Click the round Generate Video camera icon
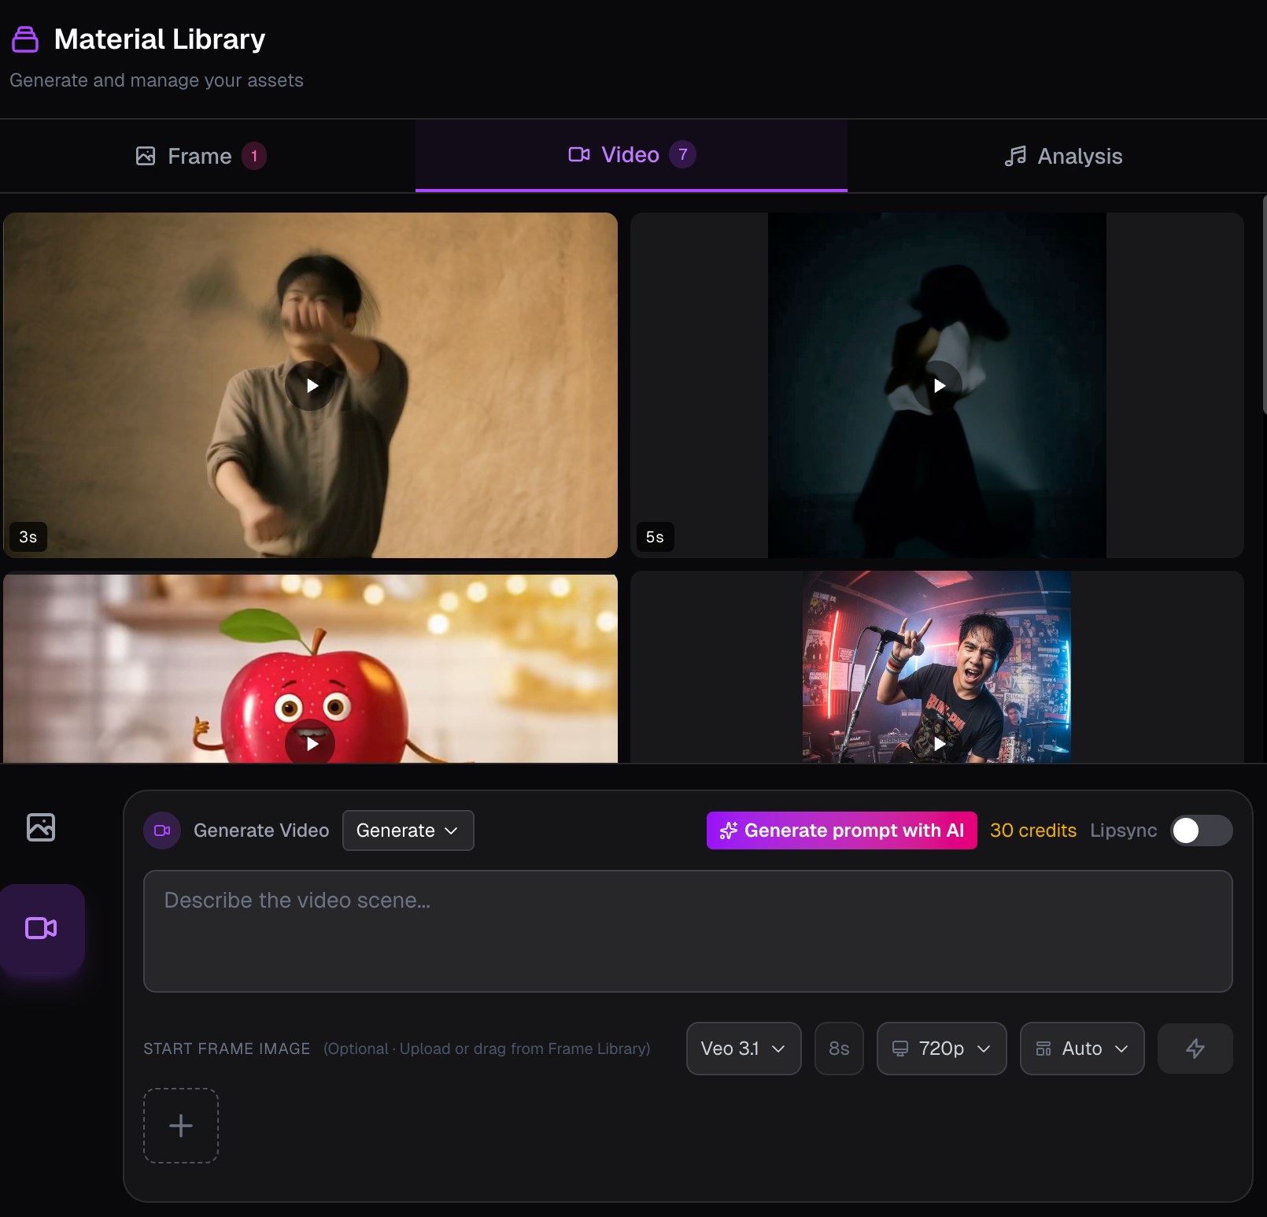The image size is (1267, 1217). click(x=162, y=830)
